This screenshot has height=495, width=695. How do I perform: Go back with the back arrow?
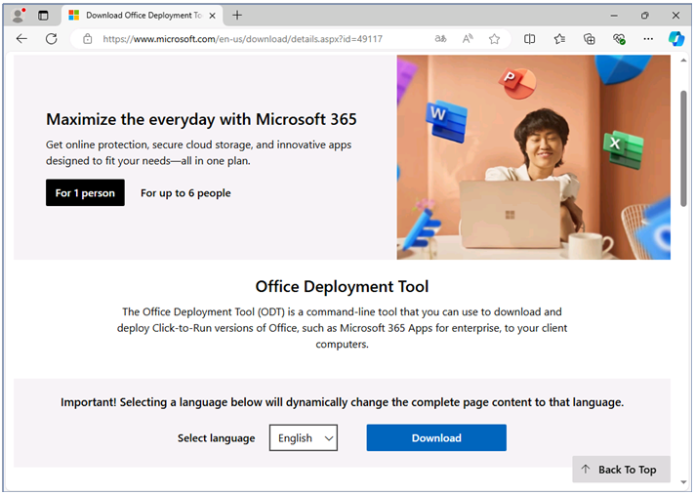click(x=21, y=39)
